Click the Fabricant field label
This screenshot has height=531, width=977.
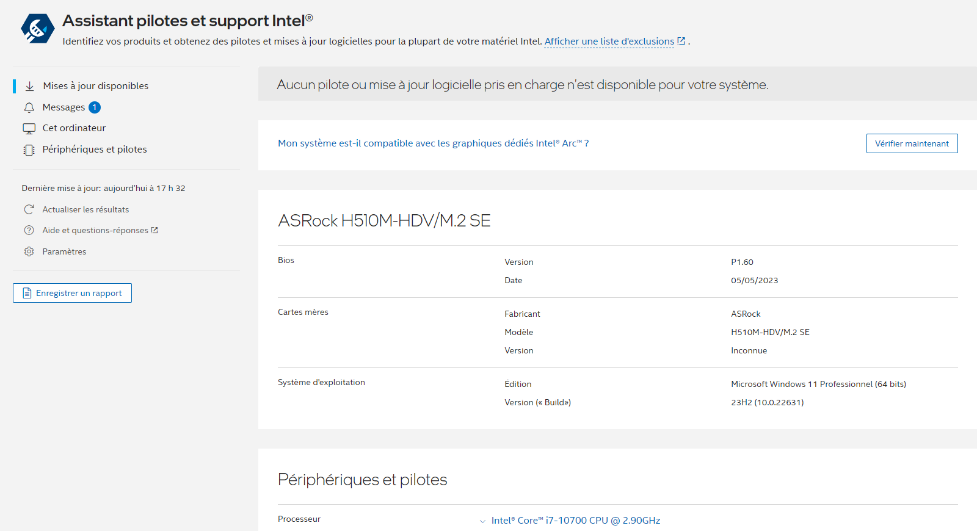[522, 314]
